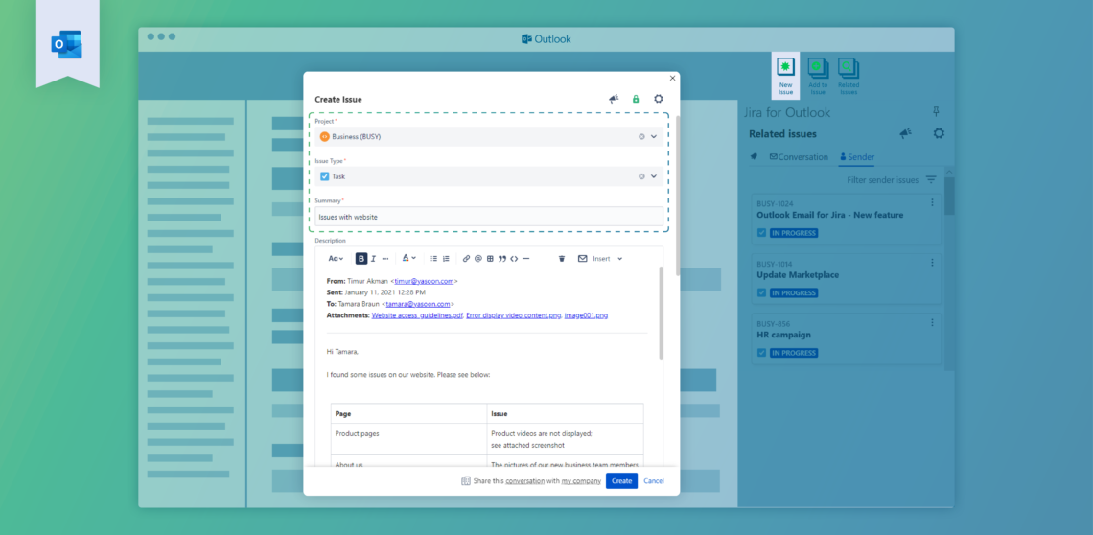Open settings gear in Related issues panel
The height and width of the screenshot is (535, 1093).
coord(939,133)
